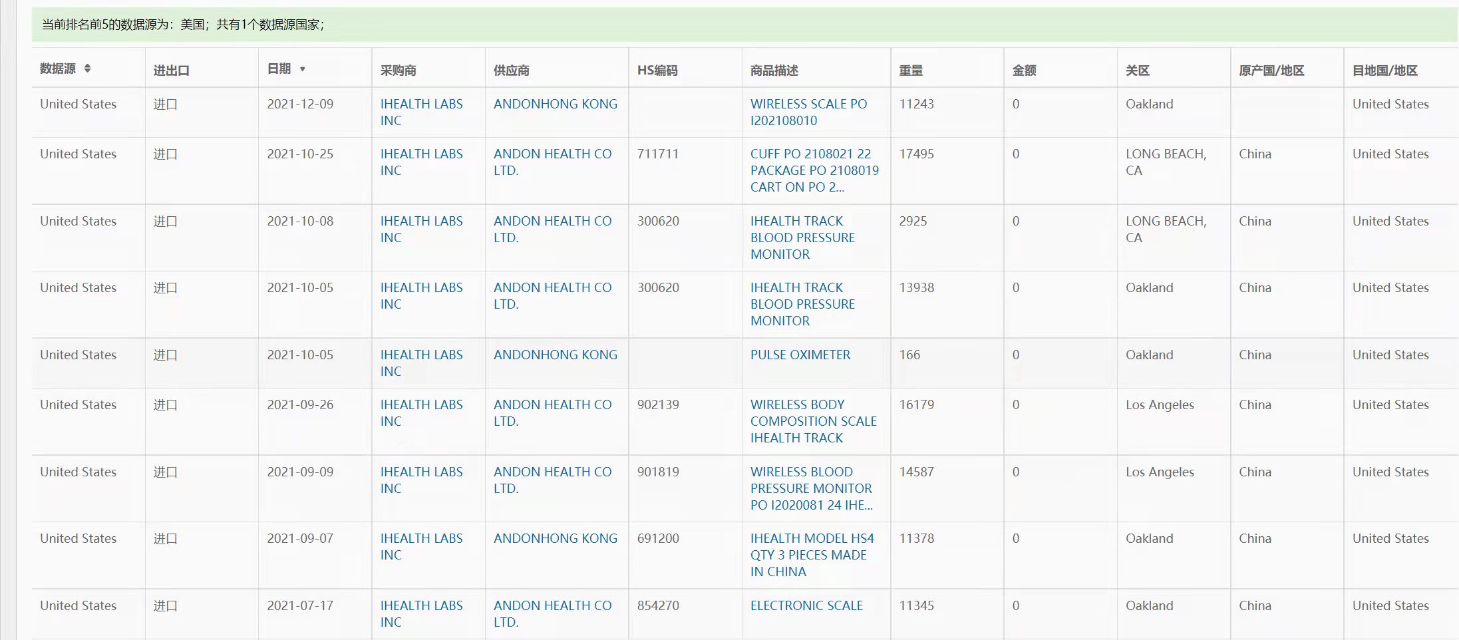The image size is (1459, 640).
Task: Select the date cell 2021-09-26
Action: (300, 404)
